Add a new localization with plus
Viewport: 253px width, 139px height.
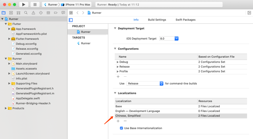click(118, 121)
